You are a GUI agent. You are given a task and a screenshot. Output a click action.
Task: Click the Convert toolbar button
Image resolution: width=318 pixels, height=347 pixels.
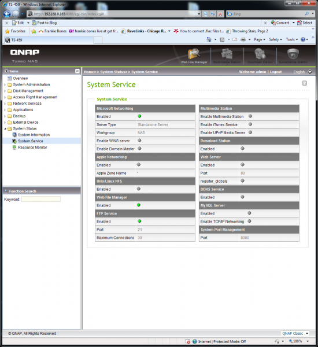point(280,23)
